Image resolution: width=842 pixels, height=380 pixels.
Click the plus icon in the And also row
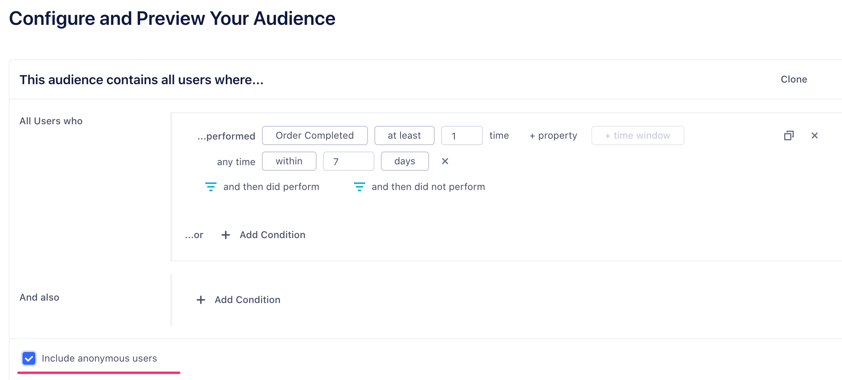coord(200,299)
